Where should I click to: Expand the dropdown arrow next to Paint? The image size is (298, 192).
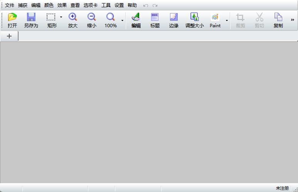(227, 20)
